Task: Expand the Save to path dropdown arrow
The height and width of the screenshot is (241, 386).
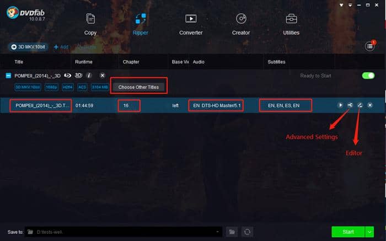Action: coord(217,232)
